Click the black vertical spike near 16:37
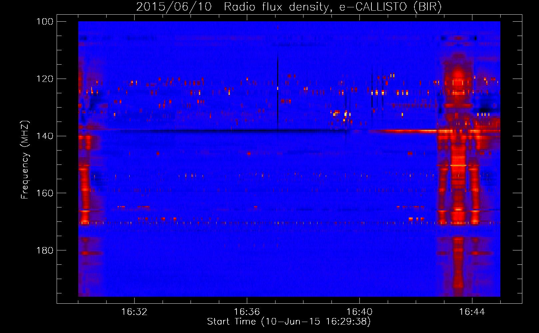 [x=277, y=93]
